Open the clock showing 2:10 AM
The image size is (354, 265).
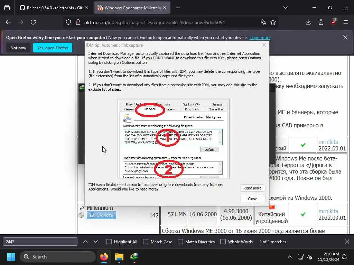click(x=328, y=257)
